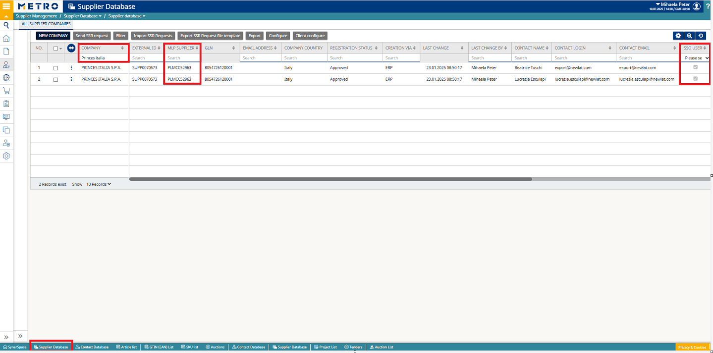This screenshot has height=353, width=713.
Task: Open the sidebar search magnifier
Action: [x=6, y=25]
